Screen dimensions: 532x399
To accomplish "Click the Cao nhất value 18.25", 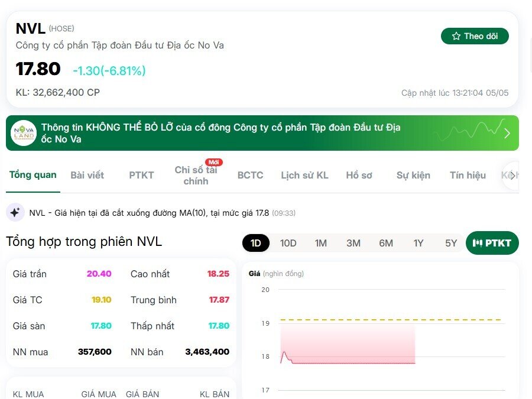I will [218, 274].
